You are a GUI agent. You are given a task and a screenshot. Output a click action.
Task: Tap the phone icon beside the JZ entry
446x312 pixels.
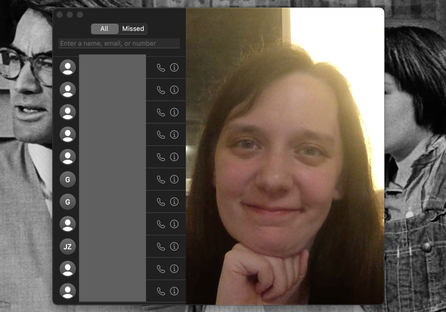click(161, 246)
